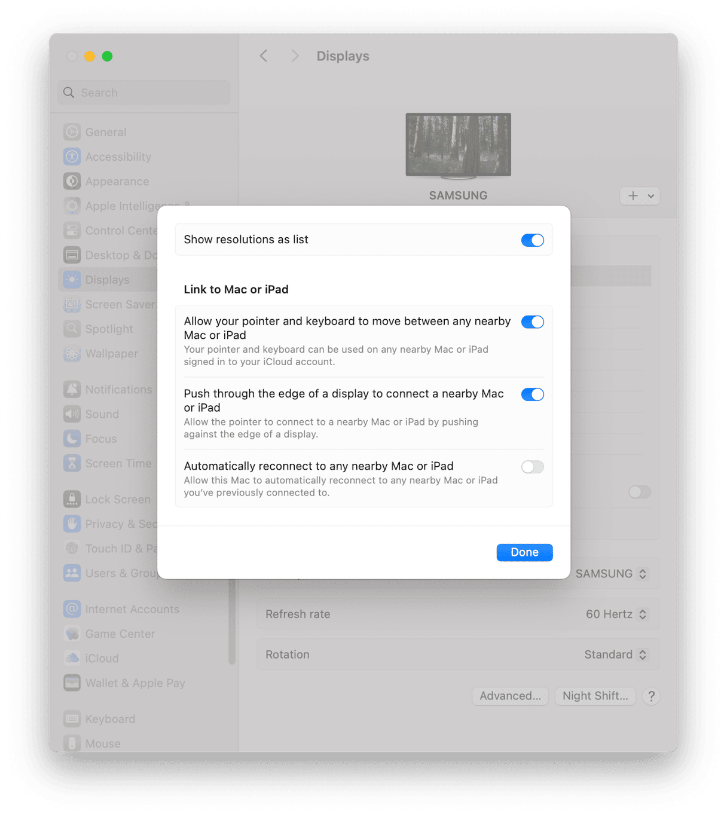Open the add display plus dropdown

[x=640, y=196]
